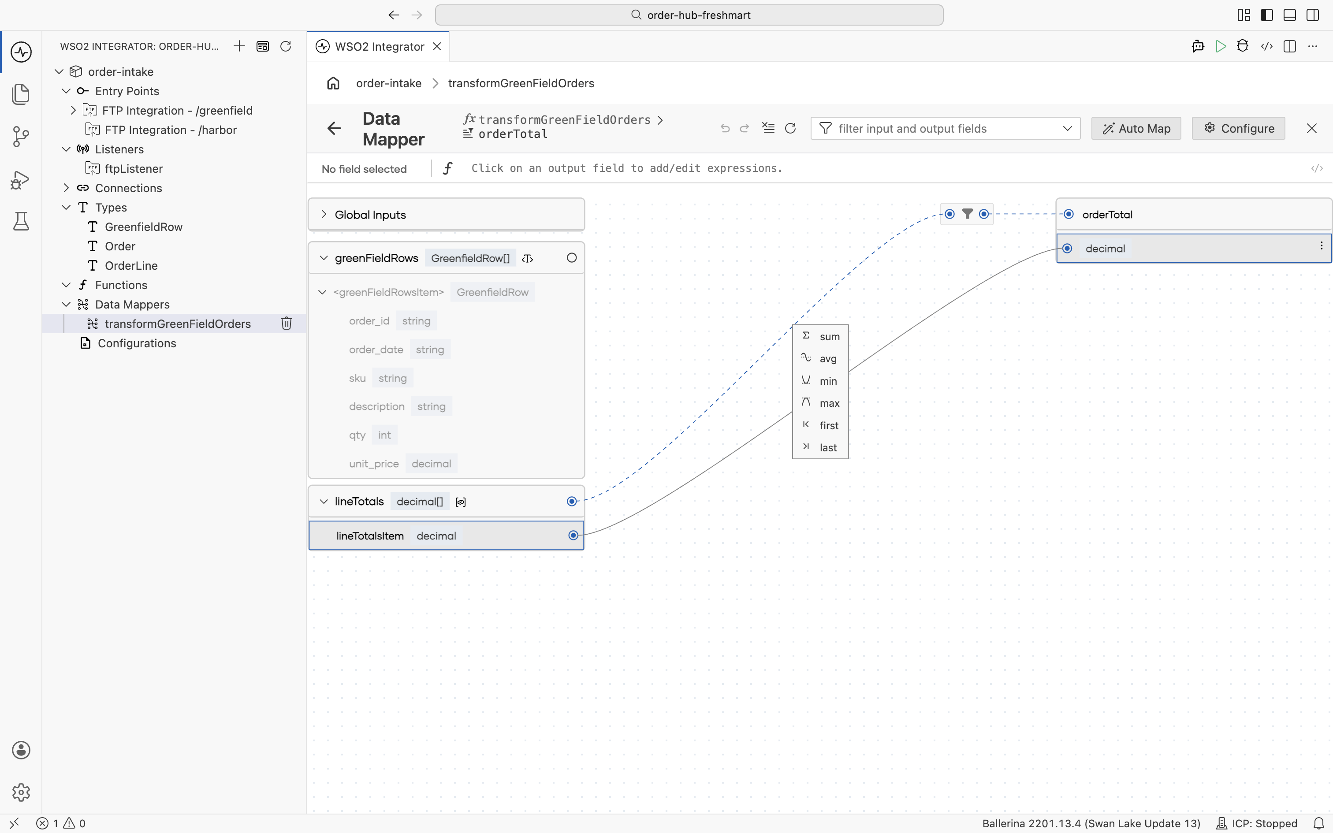This screenshot has width=1333, height=833.
Task: Toggle the primary side bar
Action: coord(1266,15)
